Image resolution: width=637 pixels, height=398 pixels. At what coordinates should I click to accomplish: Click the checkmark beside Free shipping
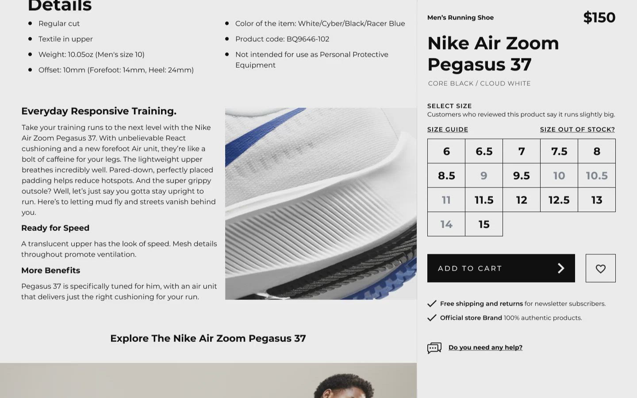[432, 303]
